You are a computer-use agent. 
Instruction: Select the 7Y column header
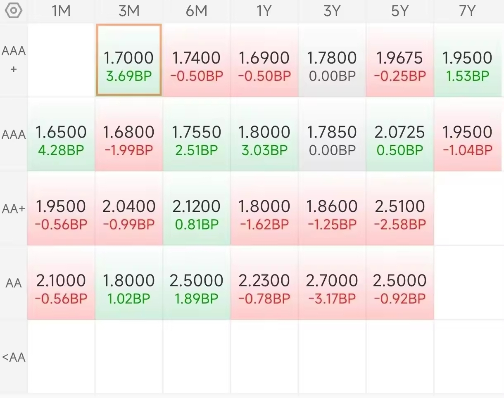coord(468,11)
